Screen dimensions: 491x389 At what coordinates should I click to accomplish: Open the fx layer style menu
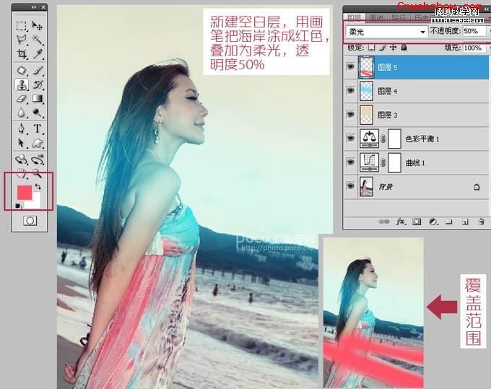(401, 222)
